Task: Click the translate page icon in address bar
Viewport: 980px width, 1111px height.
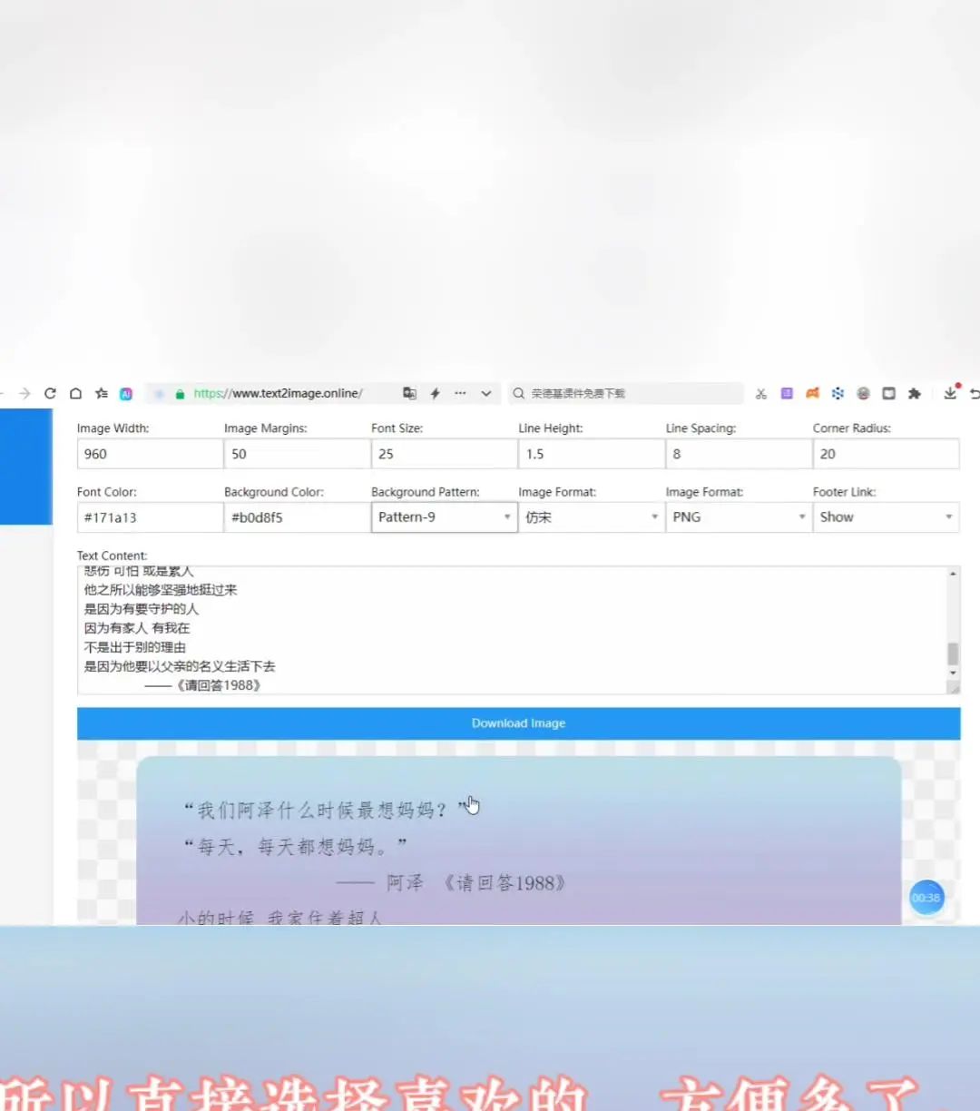Action: coord(409,393)
